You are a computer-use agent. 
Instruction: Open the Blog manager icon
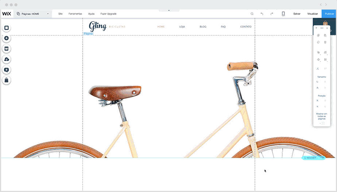(7, 70)
